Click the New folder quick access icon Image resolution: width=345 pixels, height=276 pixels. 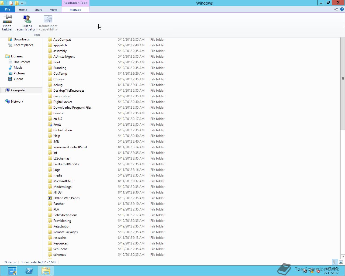point(17,3)
